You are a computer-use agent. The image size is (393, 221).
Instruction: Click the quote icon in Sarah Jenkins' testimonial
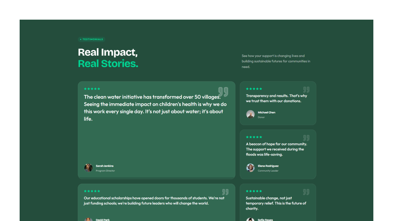point(223,92)
